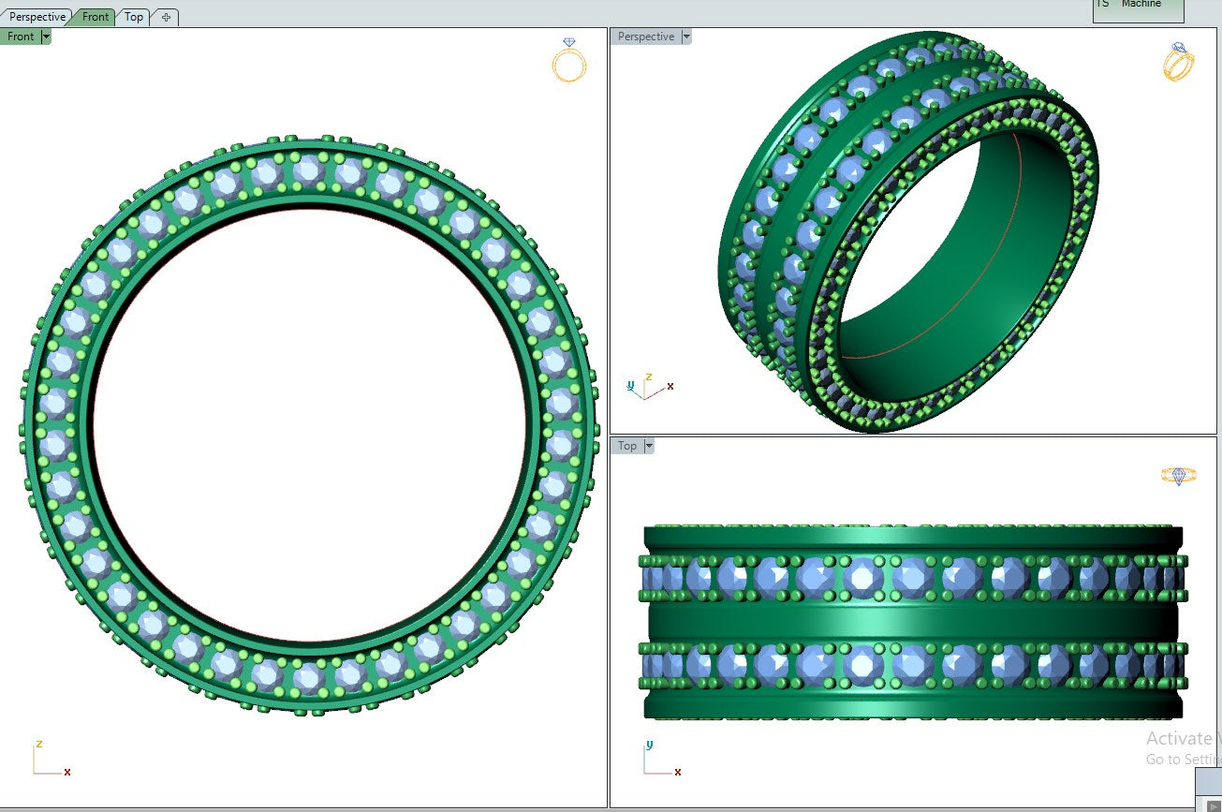The image size is (1222, 812).
Task: Click the Machine button
Action: point(1140,7)
